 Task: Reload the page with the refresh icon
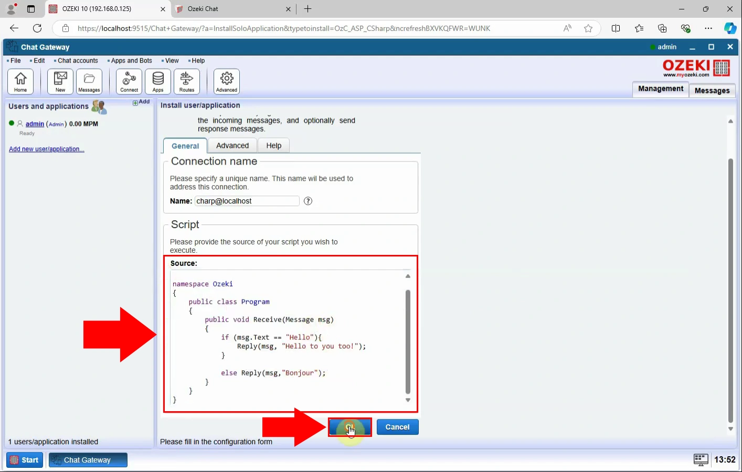37,28
